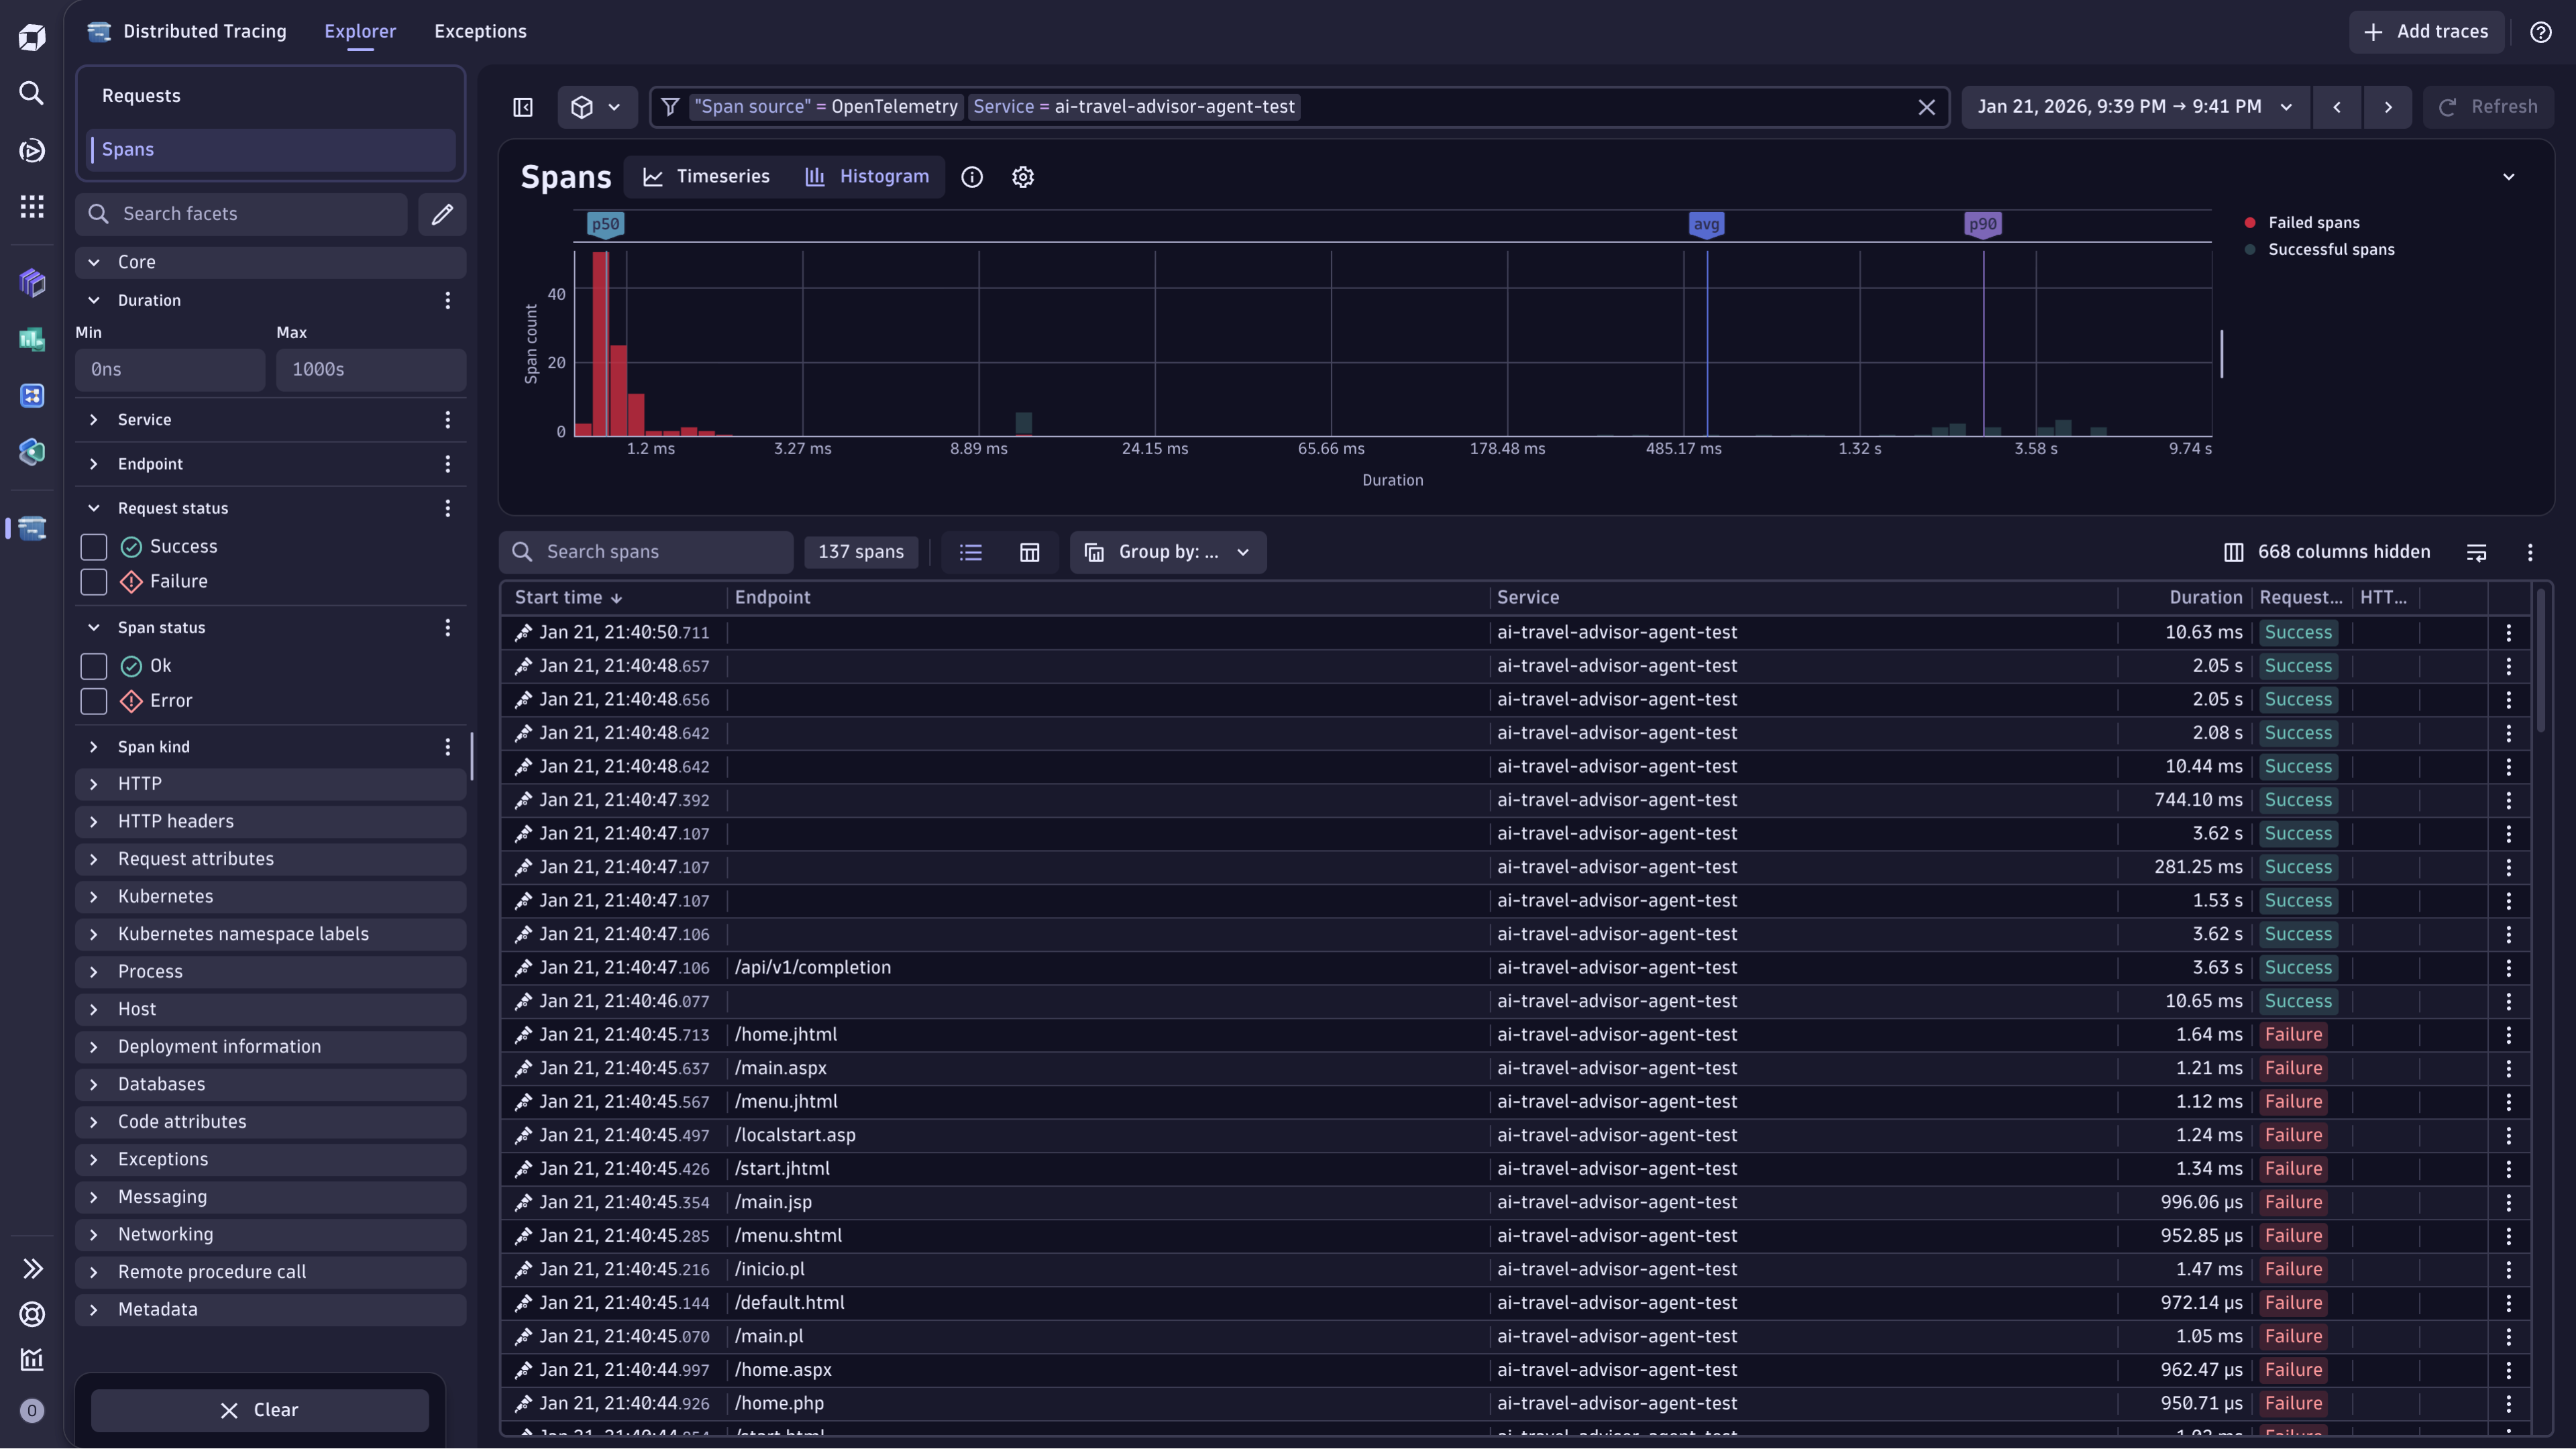The width and height of the screenshot is (2576, 1449).
Task: Open the Spans panel settings gear
Action: (x=1022, y=177)
